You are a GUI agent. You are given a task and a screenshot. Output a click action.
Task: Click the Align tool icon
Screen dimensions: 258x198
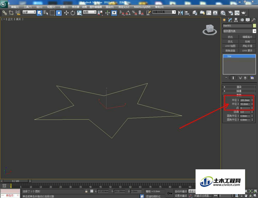(x=187, y=13)
